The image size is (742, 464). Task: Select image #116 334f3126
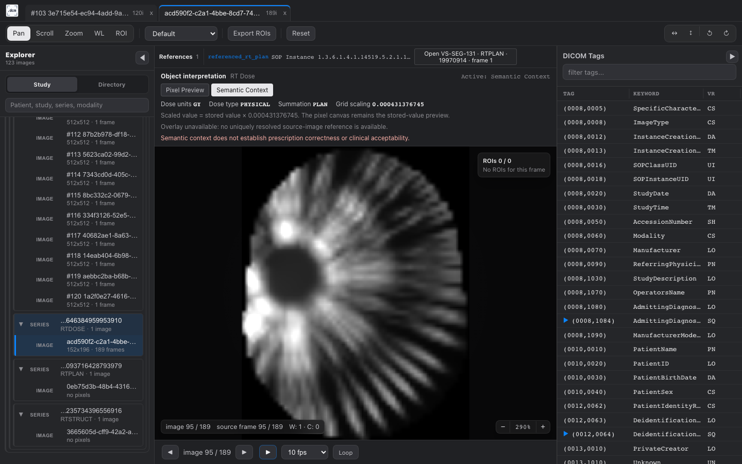[78, 219]
